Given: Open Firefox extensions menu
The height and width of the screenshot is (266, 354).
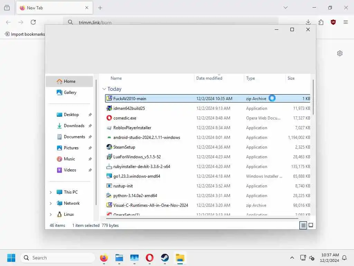Looking at the screenshot, I should 321,22.
